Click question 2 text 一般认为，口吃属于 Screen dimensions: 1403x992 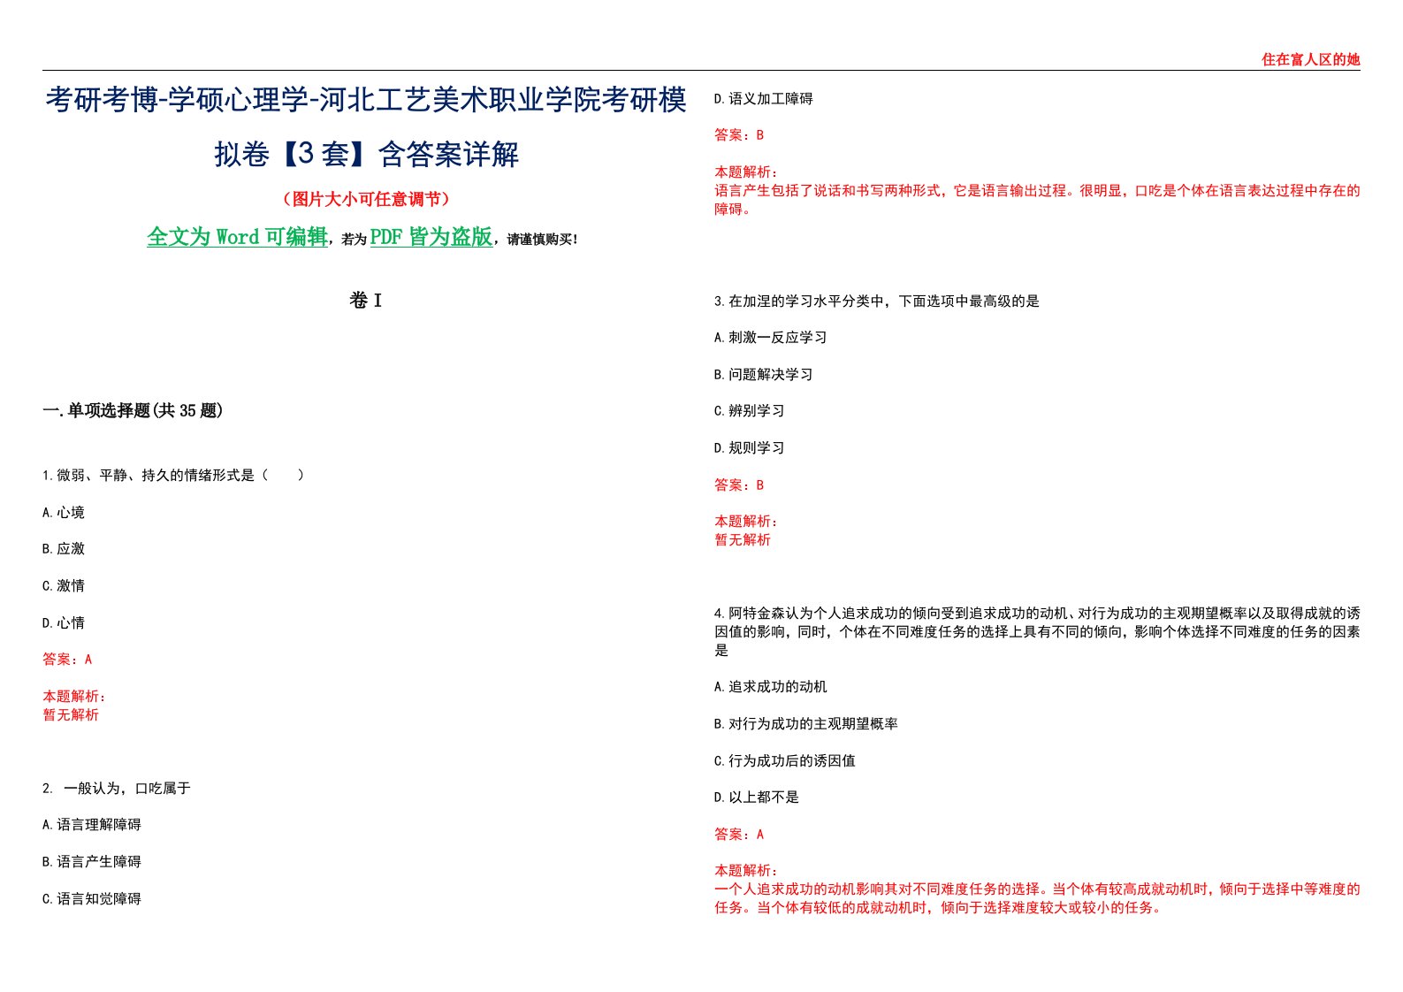pyautogui.click(x=117, y=789)
